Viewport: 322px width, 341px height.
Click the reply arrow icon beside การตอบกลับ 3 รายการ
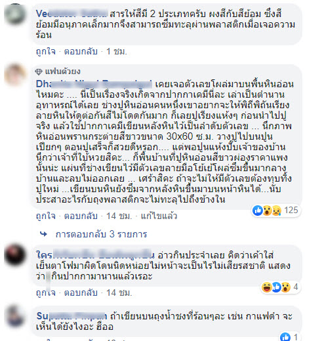[x=43, y=234]
